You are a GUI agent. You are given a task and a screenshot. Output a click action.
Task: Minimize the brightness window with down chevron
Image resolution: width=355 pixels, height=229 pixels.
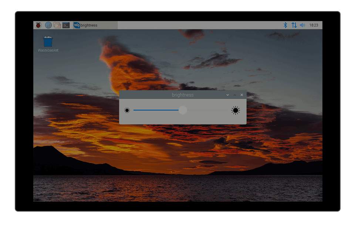click(227, 95)
